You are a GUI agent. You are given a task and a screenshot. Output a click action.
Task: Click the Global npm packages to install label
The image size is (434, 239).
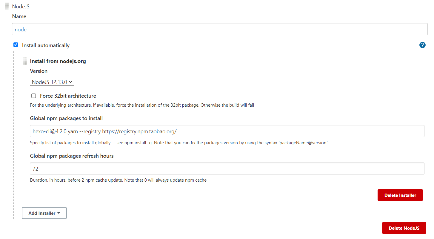(66, 118)
